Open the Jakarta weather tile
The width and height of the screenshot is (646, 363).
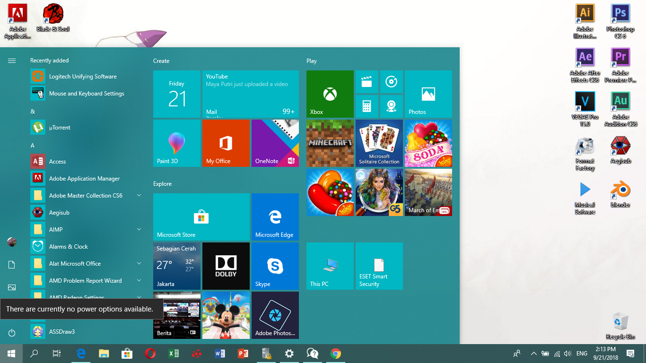coord(177,266)
